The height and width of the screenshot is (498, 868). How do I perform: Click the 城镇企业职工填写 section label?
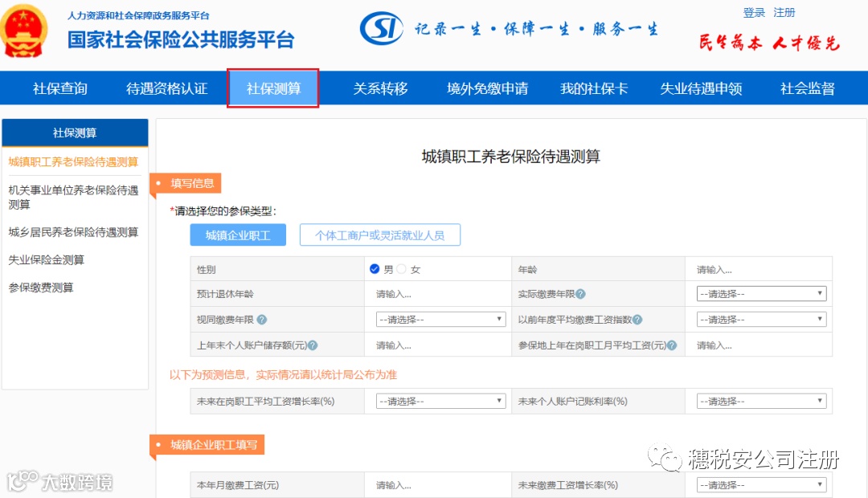click(x=209, y=444)
